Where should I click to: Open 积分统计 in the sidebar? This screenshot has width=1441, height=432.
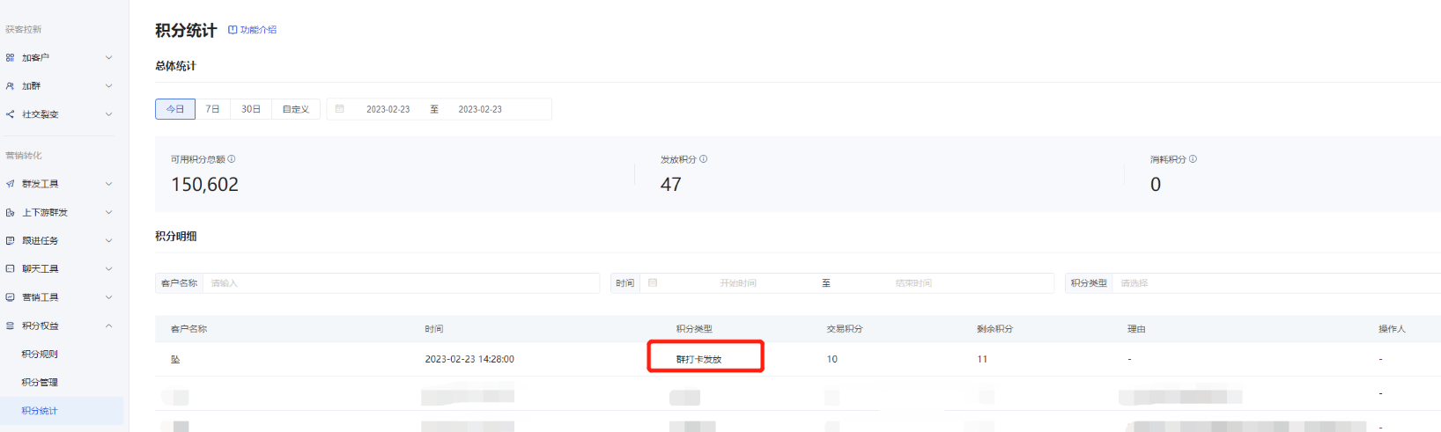click(x=40, y=411)
